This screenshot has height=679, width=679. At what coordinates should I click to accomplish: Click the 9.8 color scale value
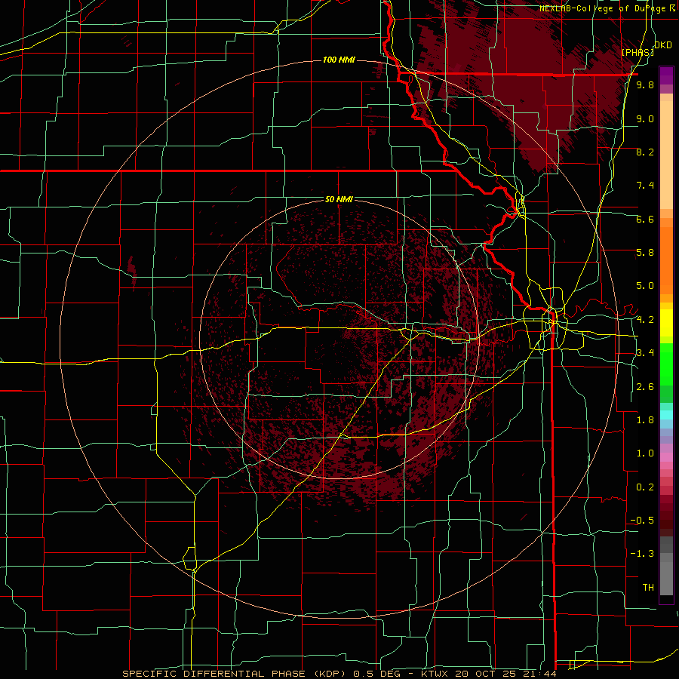[x=645, y=85]
